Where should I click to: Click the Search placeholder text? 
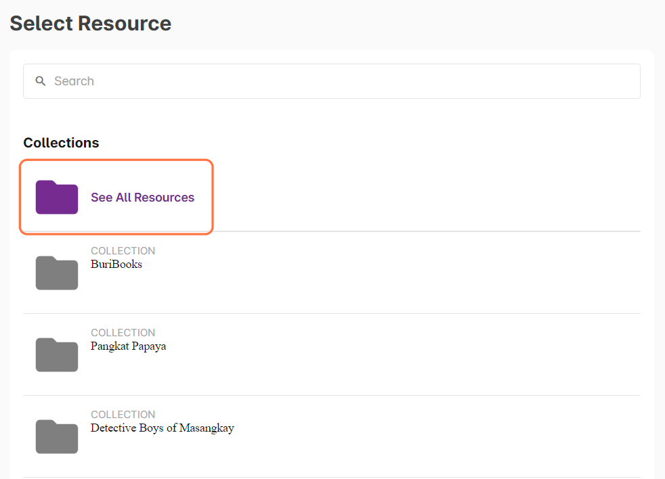pyautogui.click(x=74, y=81)
